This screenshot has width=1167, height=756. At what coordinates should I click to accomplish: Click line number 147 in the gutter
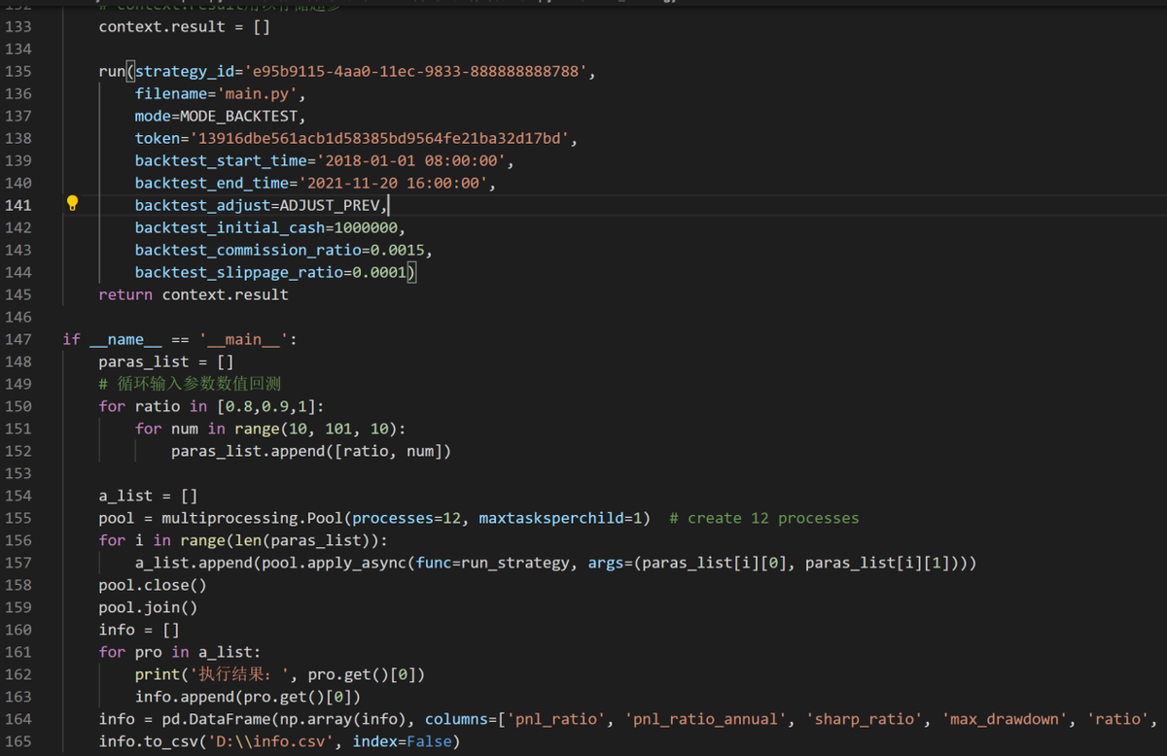[18, 339]
